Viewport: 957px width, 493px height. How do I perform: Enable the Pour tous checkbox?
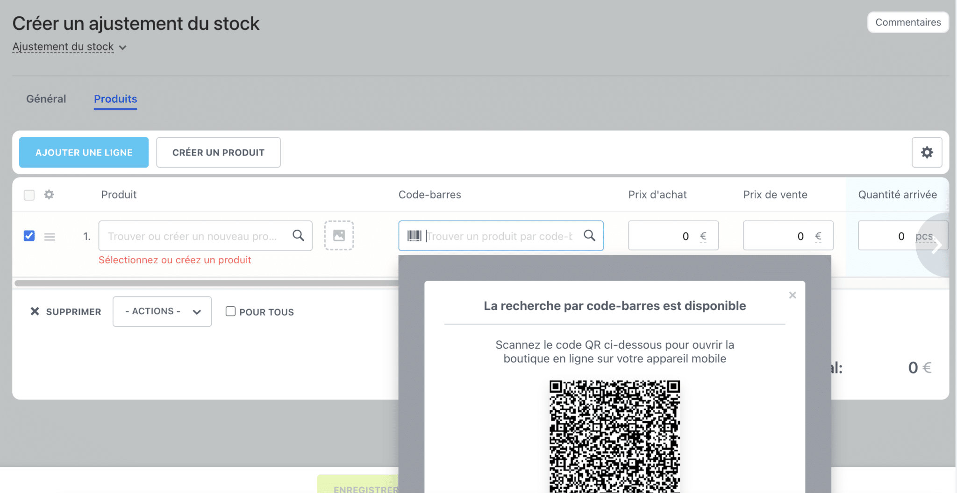point(230,311)
